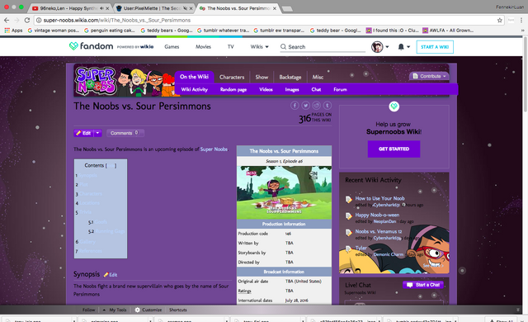Open the Comments button
This screenshot has height=322, width=528.
pyautogui.click(x=125, y=133)
